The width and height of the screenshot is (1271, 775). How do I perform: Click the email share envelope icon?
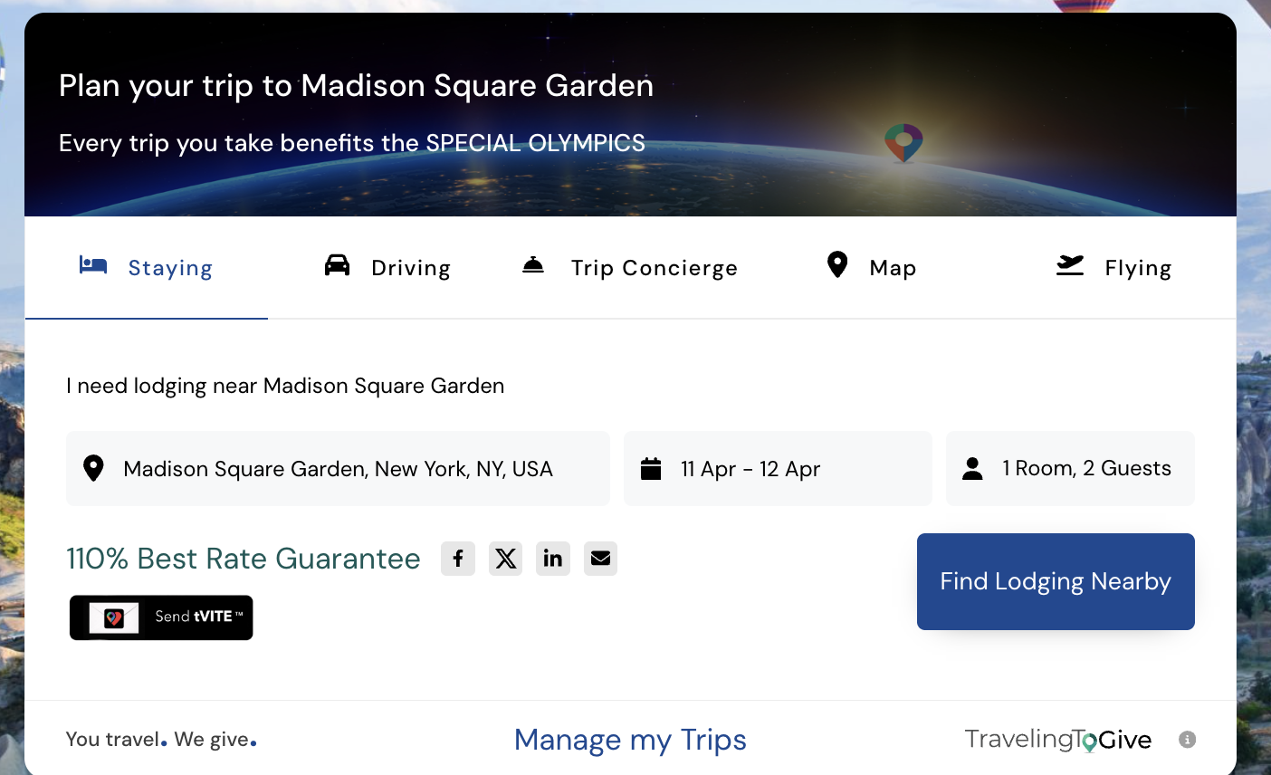(600, 559)
